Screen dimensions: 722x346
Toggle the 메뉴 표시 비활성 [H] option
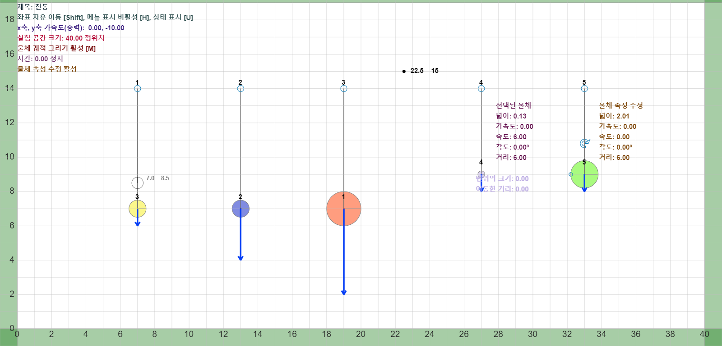(119, 17)
